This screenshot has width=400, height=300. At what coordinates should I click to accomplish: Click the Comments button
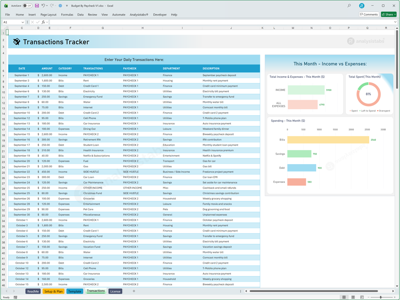coord(368,14)
